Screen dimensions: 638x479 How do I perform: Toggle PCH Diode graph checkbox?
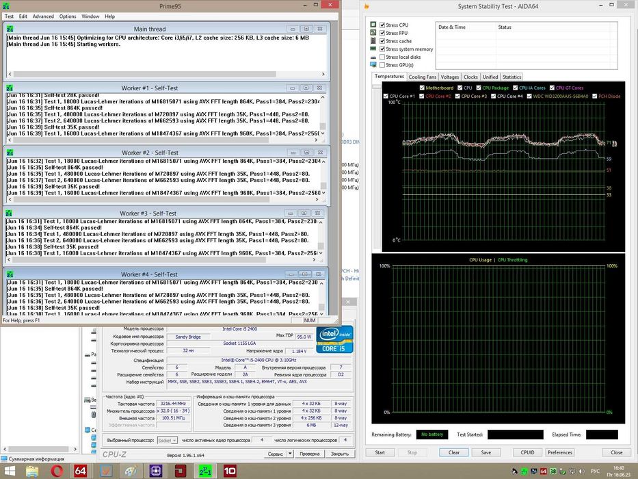coord(594,96)
